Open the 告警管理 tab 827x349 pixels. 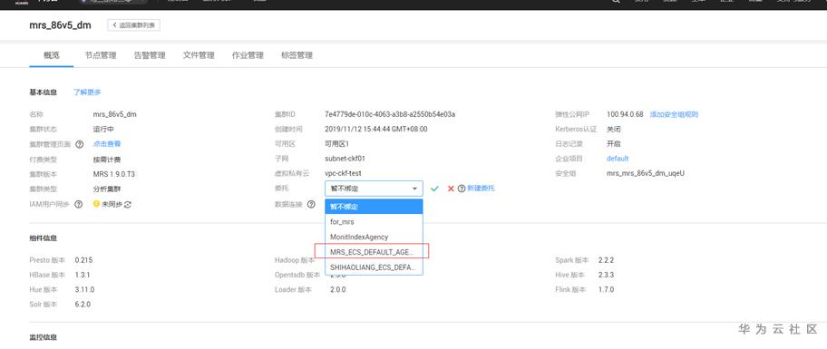point(150,55)
